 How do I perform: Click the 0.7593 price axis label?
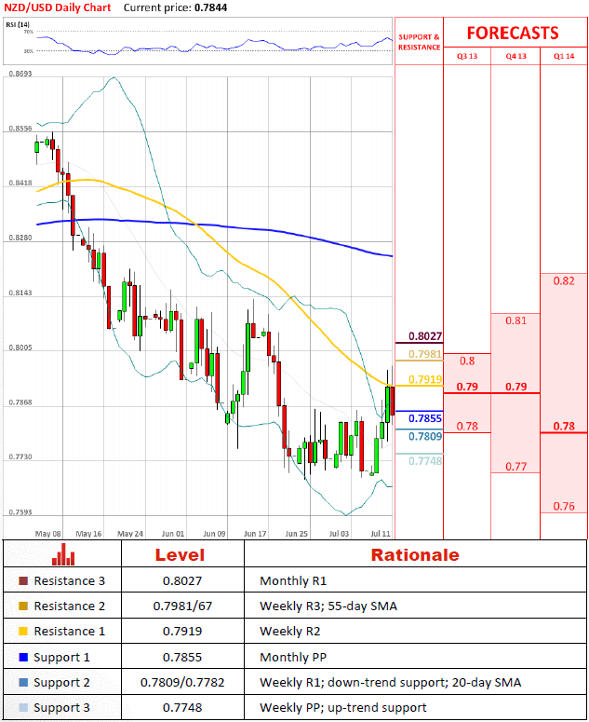pos(20,512)
